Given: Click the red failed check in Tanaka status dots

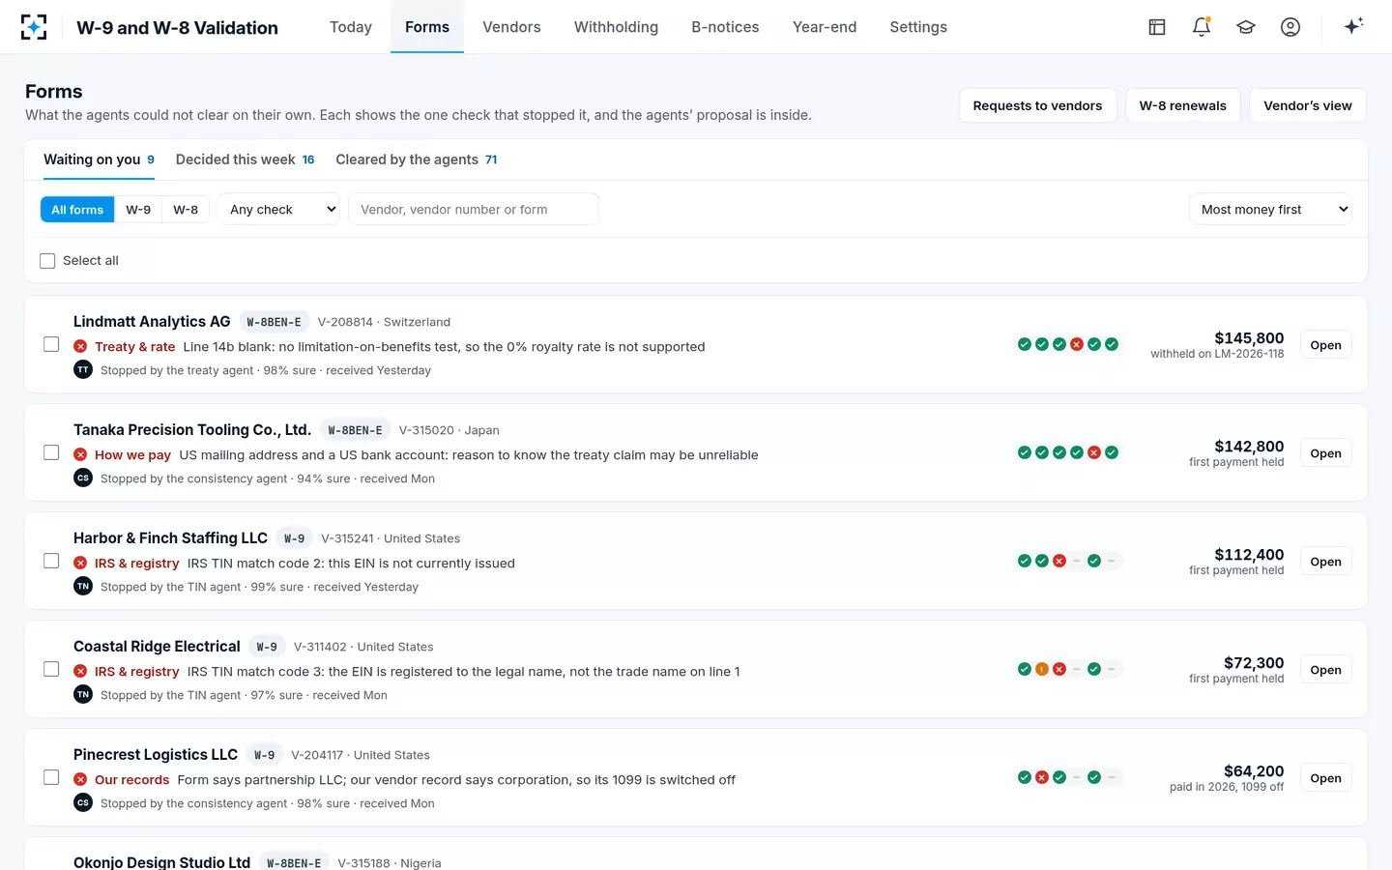Looking at the screenshot, I should pyautogui.click(x=1094, y=452).
